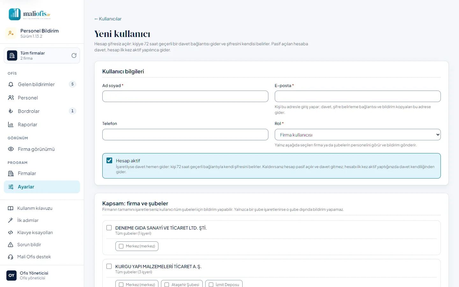The image size is (459, 287).
Task: Open the Tüm firmalar company selector
Action: point(42,55)
